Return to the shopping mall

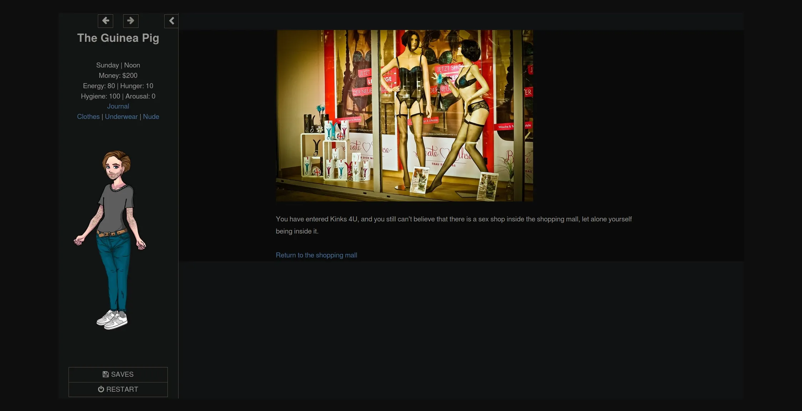click(316, 255)
